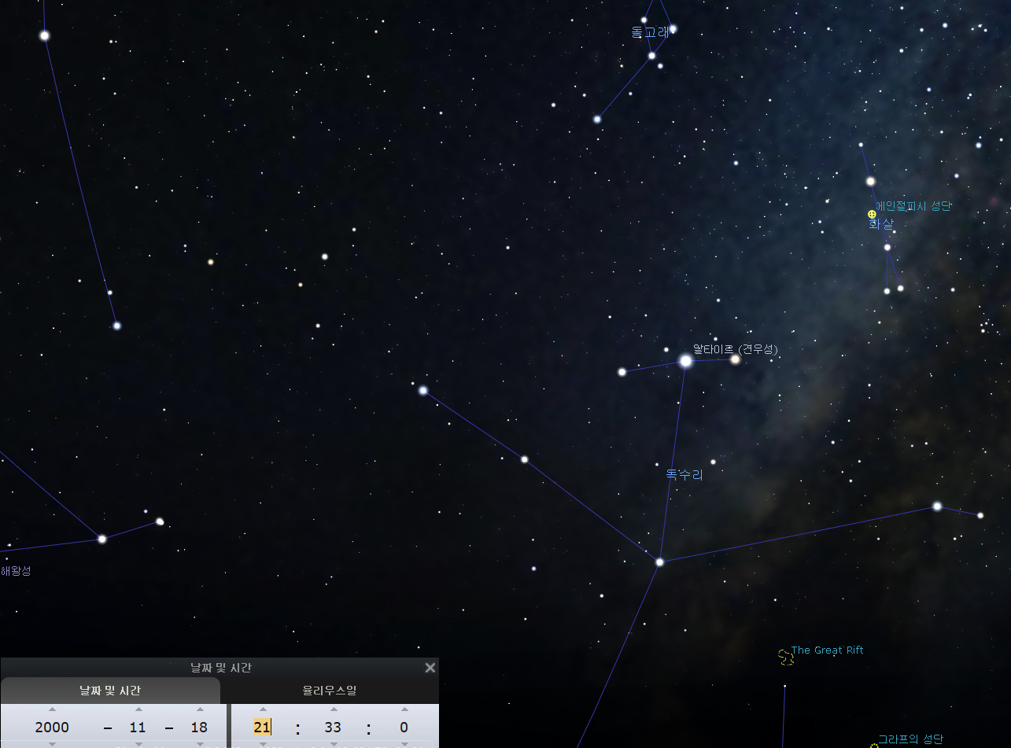Switch to the 율리우스일 tab
Screen dimensions: 1011x748
tap(330, 691)
